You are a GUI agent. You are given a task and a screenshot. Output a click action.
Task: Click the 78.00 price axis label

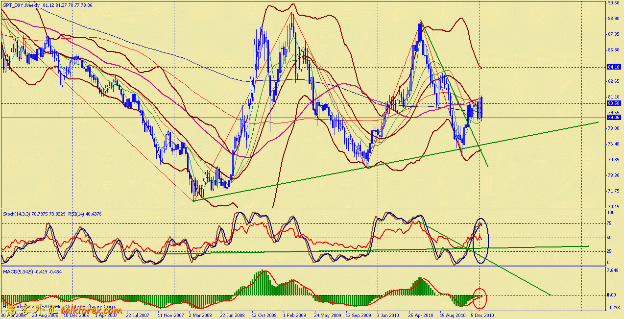(614, 128)
